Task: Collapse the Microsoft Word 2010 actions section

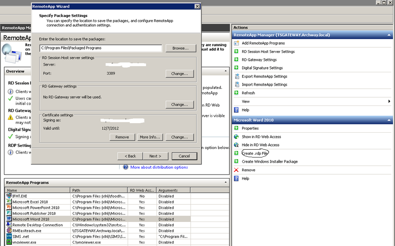Action: [x=389, y=120]
